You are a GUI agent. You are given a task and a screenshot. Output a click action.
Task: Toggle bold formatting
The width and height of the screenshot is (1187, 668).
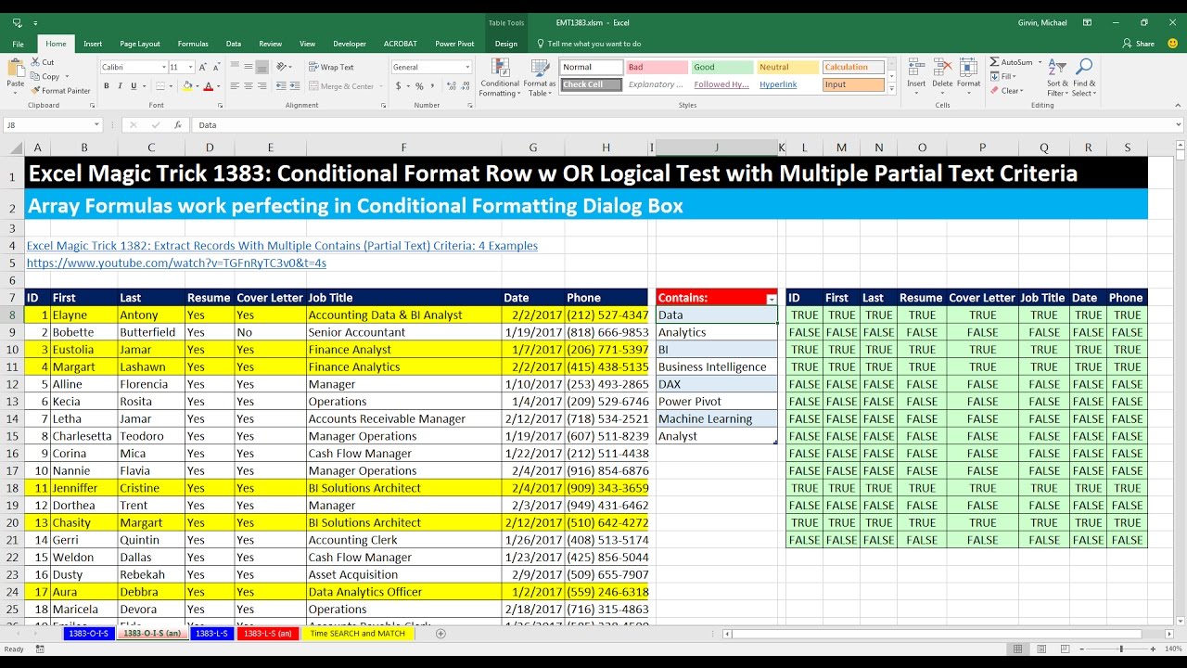tap(107, 86)
